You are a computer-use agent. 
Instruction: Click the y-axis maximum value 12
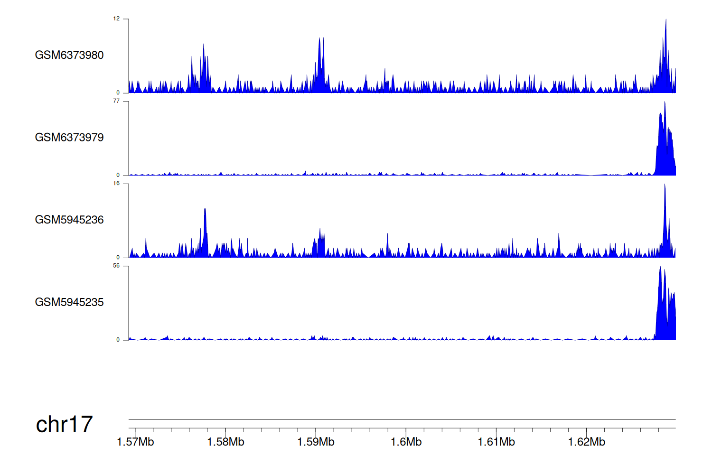116,19
